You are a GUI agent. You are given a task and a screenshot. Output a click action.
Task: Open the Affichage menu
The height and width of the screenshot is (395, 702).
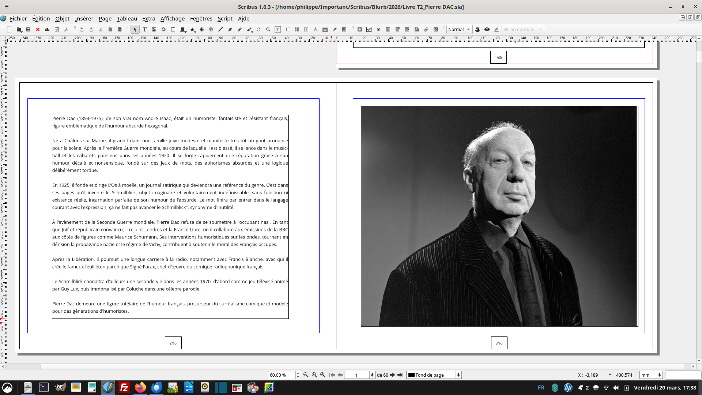click(x=172, y=18)
